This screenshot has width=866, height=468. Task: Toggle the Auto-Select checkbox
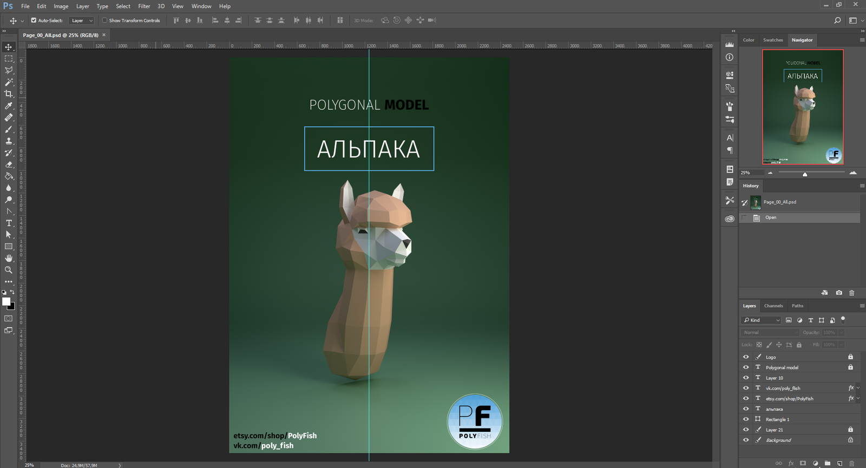click(x=34, y=21)
